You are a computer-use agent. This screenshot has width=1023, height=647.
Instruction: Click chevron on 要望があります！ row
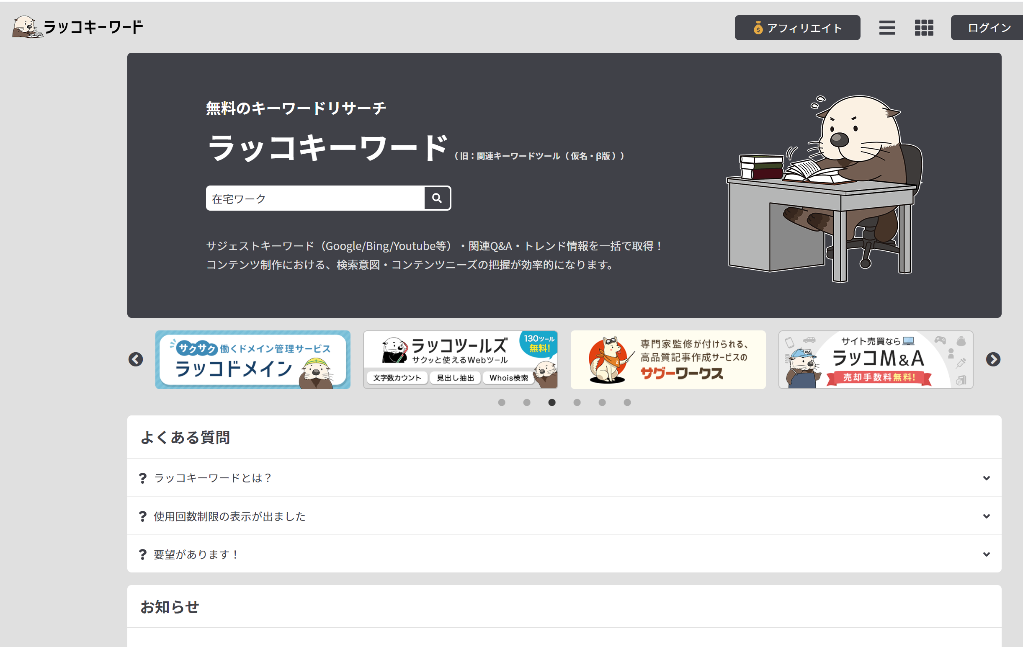[x=987, y=554]
